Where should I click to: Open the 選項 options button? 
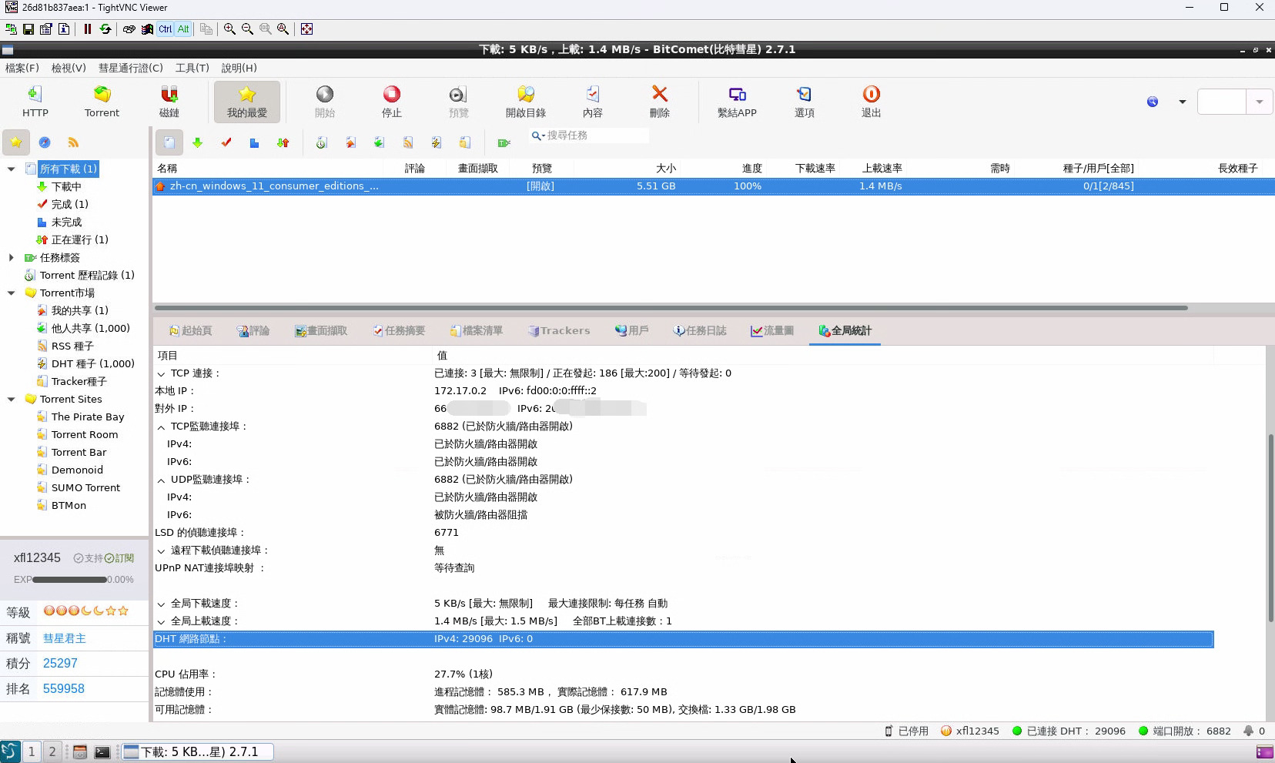tap(805, 101)
